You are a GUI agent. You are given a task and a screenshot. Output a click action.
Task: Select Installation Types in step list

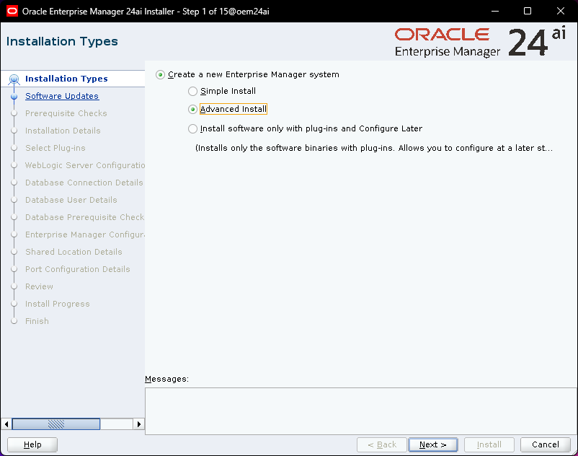coord(66,79)
